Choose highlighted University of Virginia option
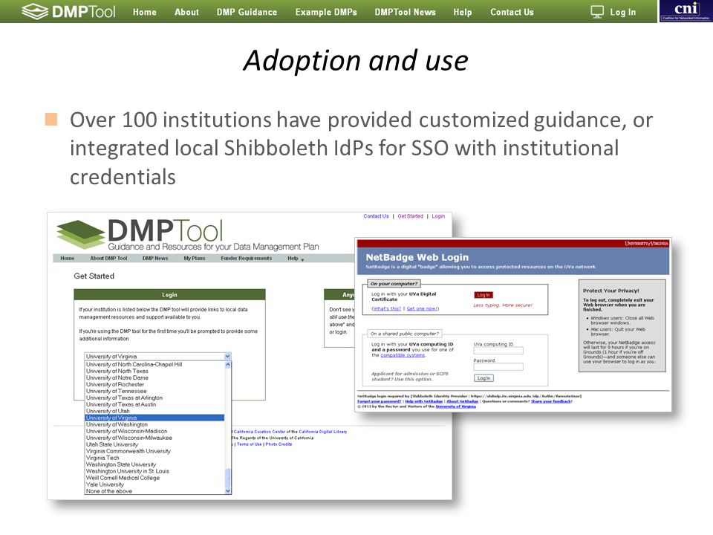Image resolution: width=713 pixels, height=535 pixels. pyautogui.click(x=154, y=418)
